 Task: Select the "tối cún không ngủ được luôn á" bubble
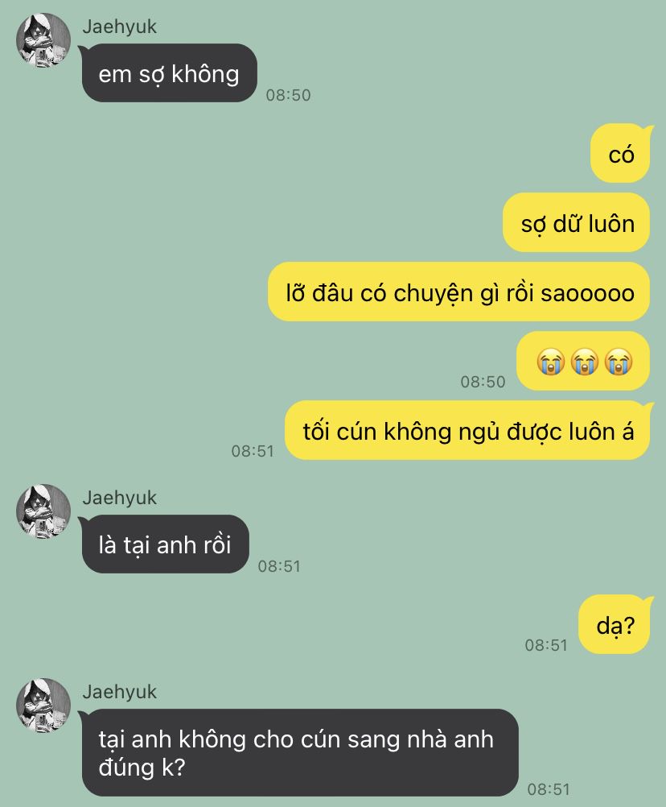coord(469,430)
